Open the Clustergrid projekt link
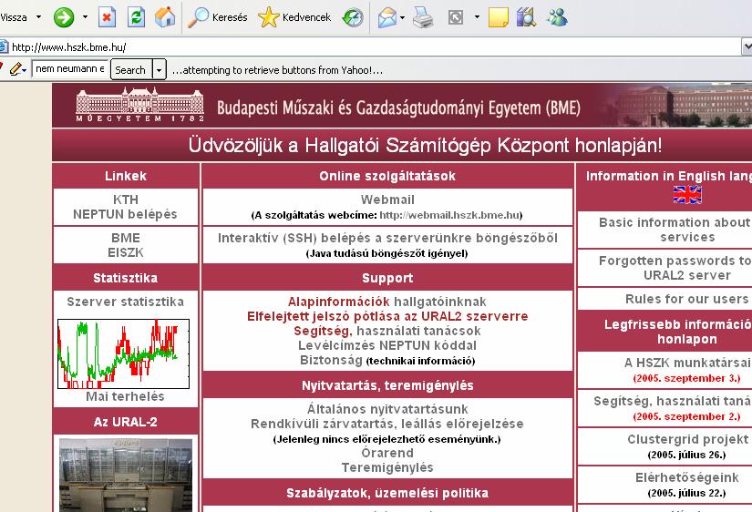The width and height of the screenshot is (752, 512). click(687, 439)
